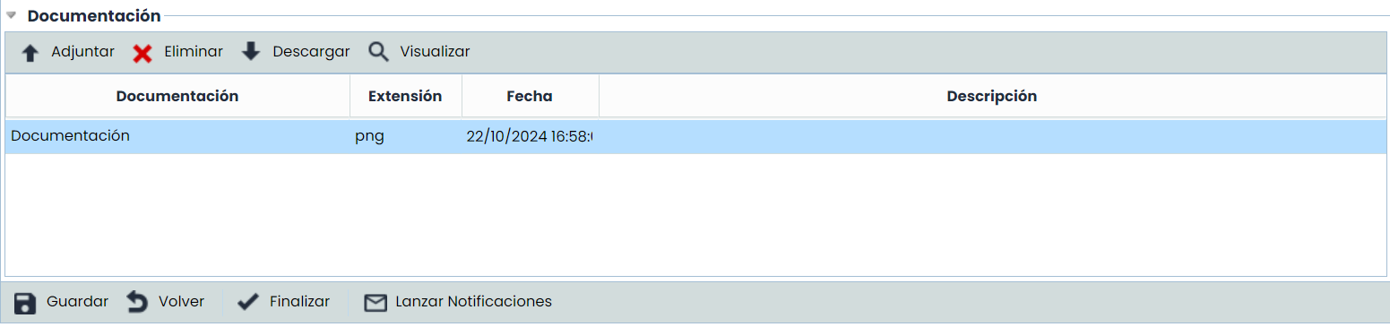Click empty table area below the row
Image resolution: width=1390 pixels, height=327 pixels.
coord(695,215)
